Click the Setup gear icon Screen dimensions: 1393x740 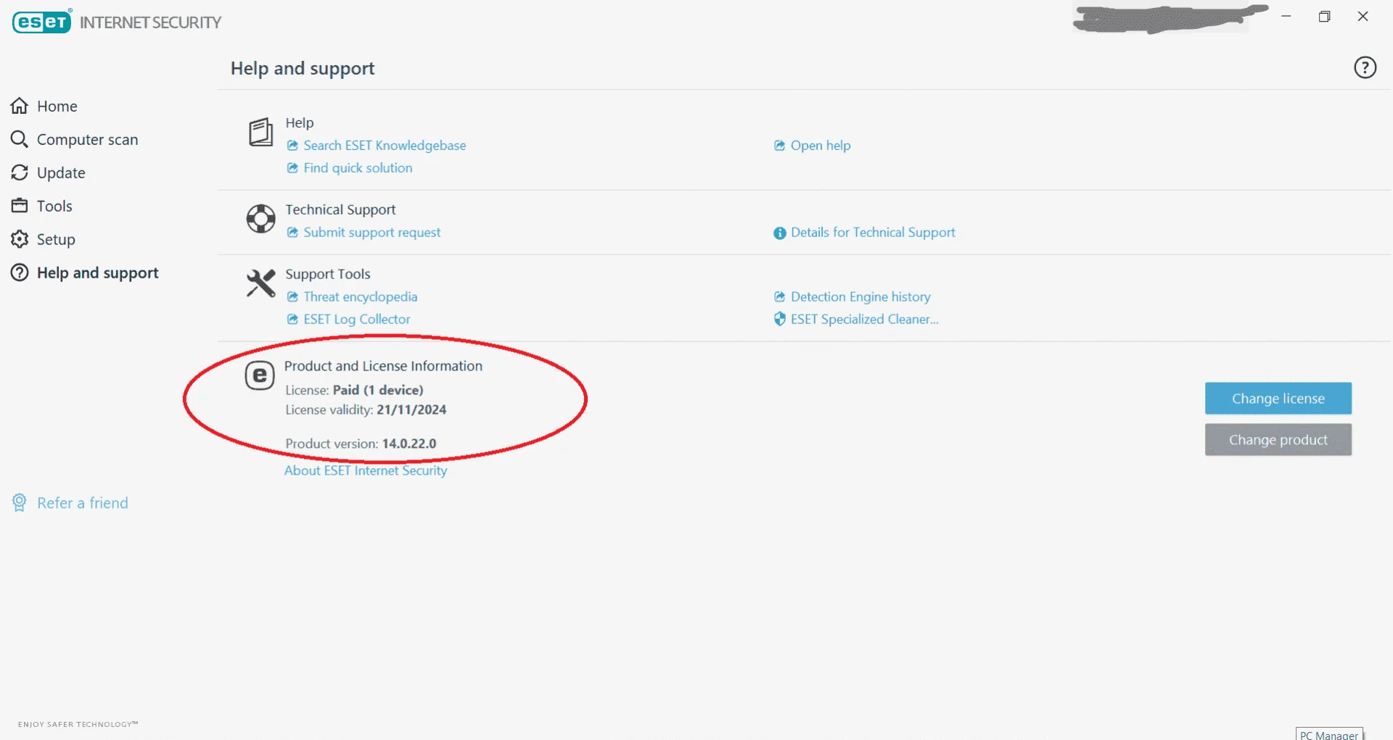pyautogui.click(x=20, y=239)
